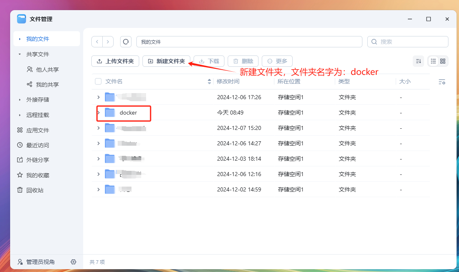Open column settings icon in header

442,82
